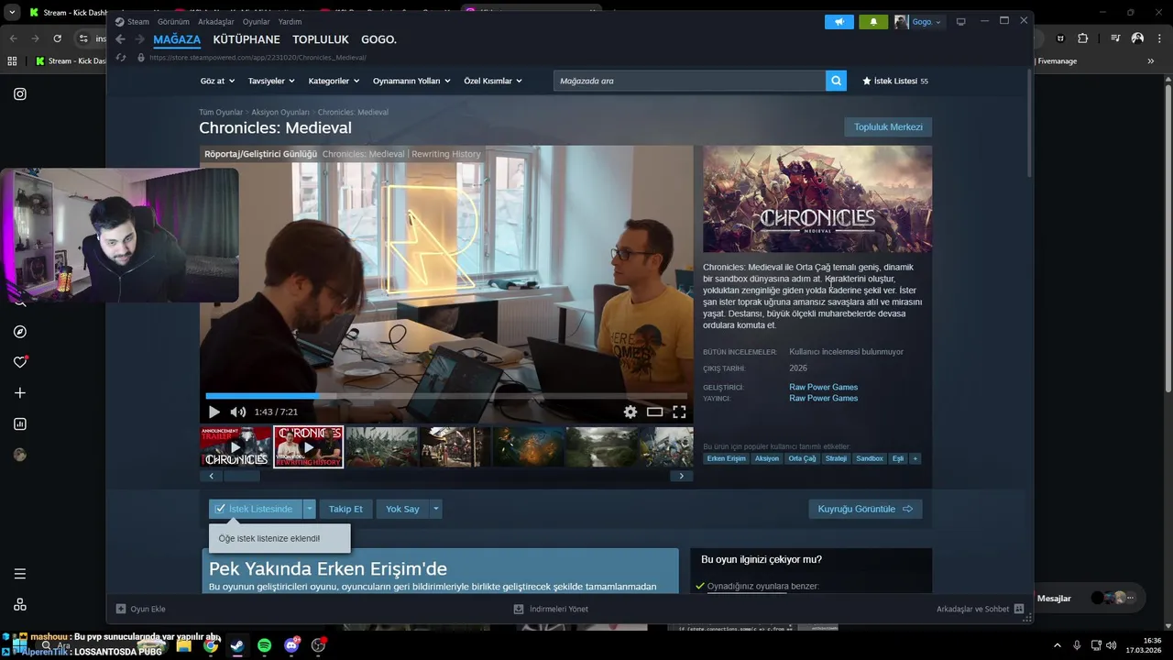Open Gogo. account dropdown

(918, 21)
